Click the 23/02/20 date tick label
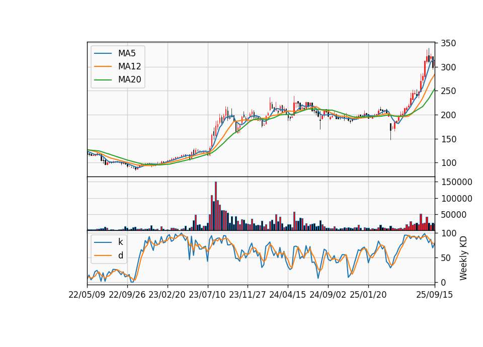The image size is (483, 347). [167, 295]
